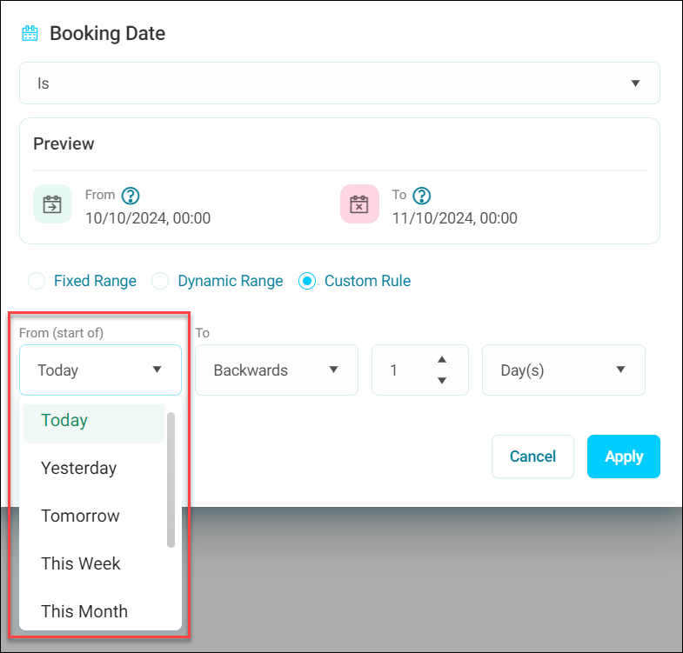Select the Custom Rule radio button
Viewport: 683px width, 653px height.
[307, 281]
